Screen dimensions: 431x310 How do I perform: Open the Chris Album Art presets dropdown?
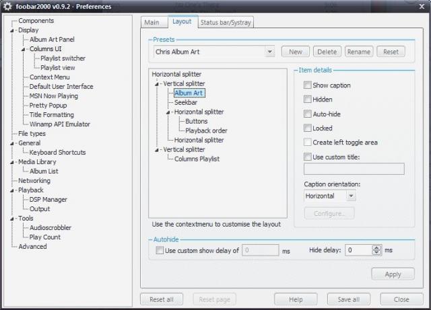pyautogui.click(x=269, y=52)
